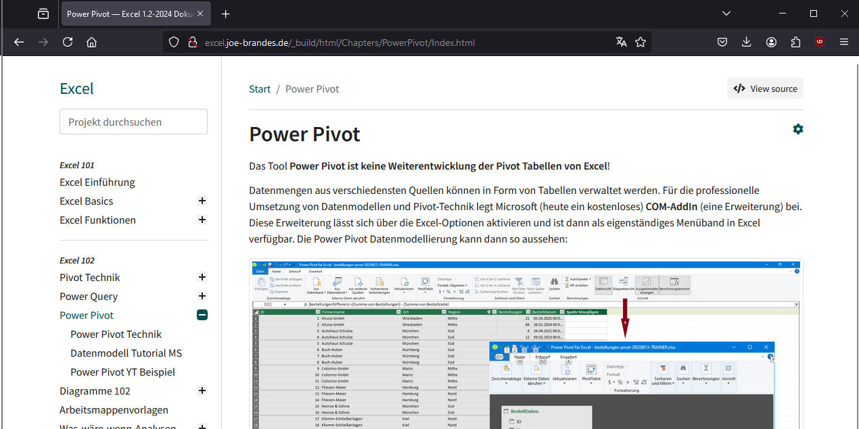Expand the Excel Funktionen section
Screen dimensions: 859x429
pos(202,220)
